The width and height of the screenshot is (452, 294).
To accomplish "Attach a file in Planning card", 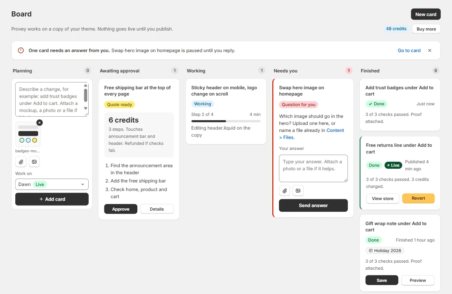I will pos(21,162).
